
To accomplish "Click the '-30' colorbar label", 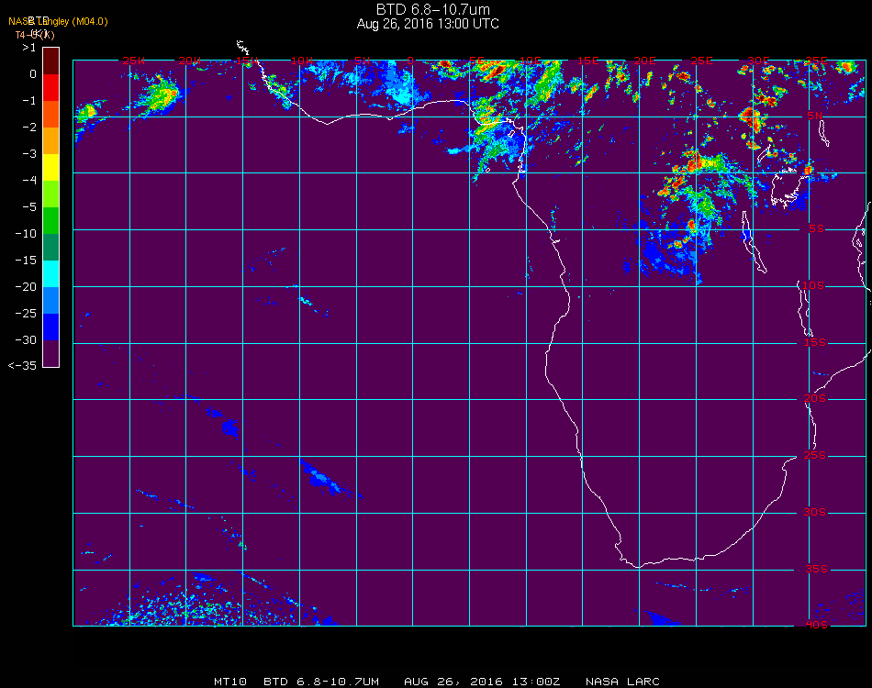I will [26, 339].
